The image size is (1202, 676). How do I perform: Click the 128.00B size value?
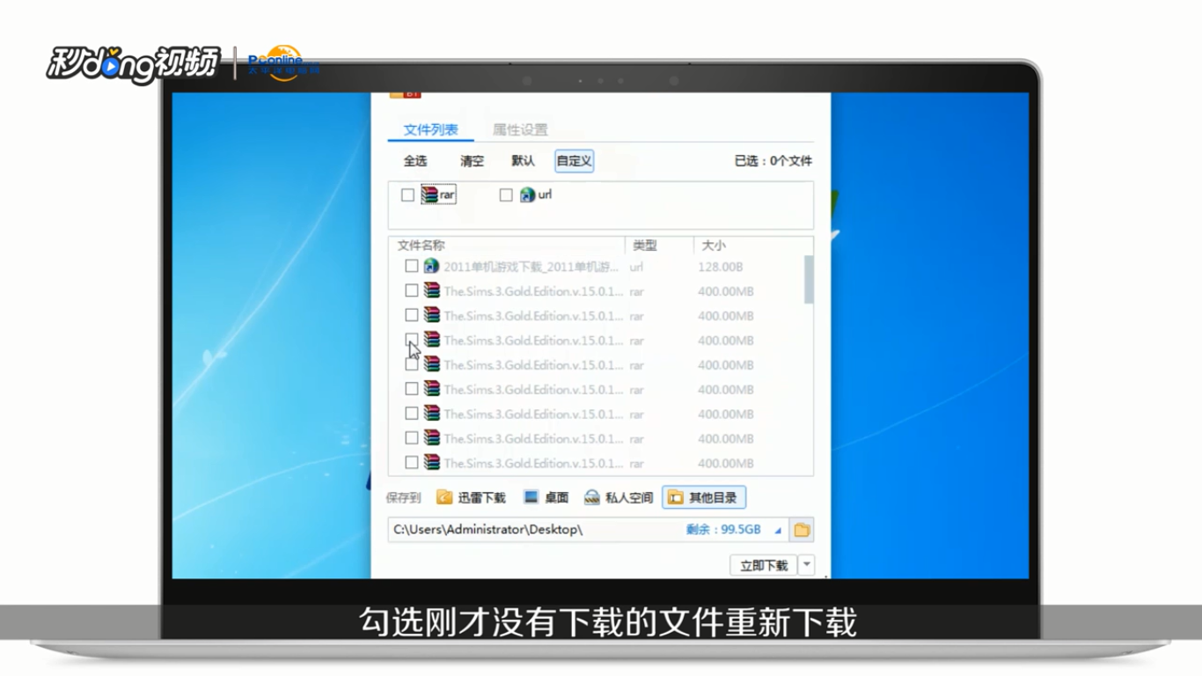(x=721, y=267)
